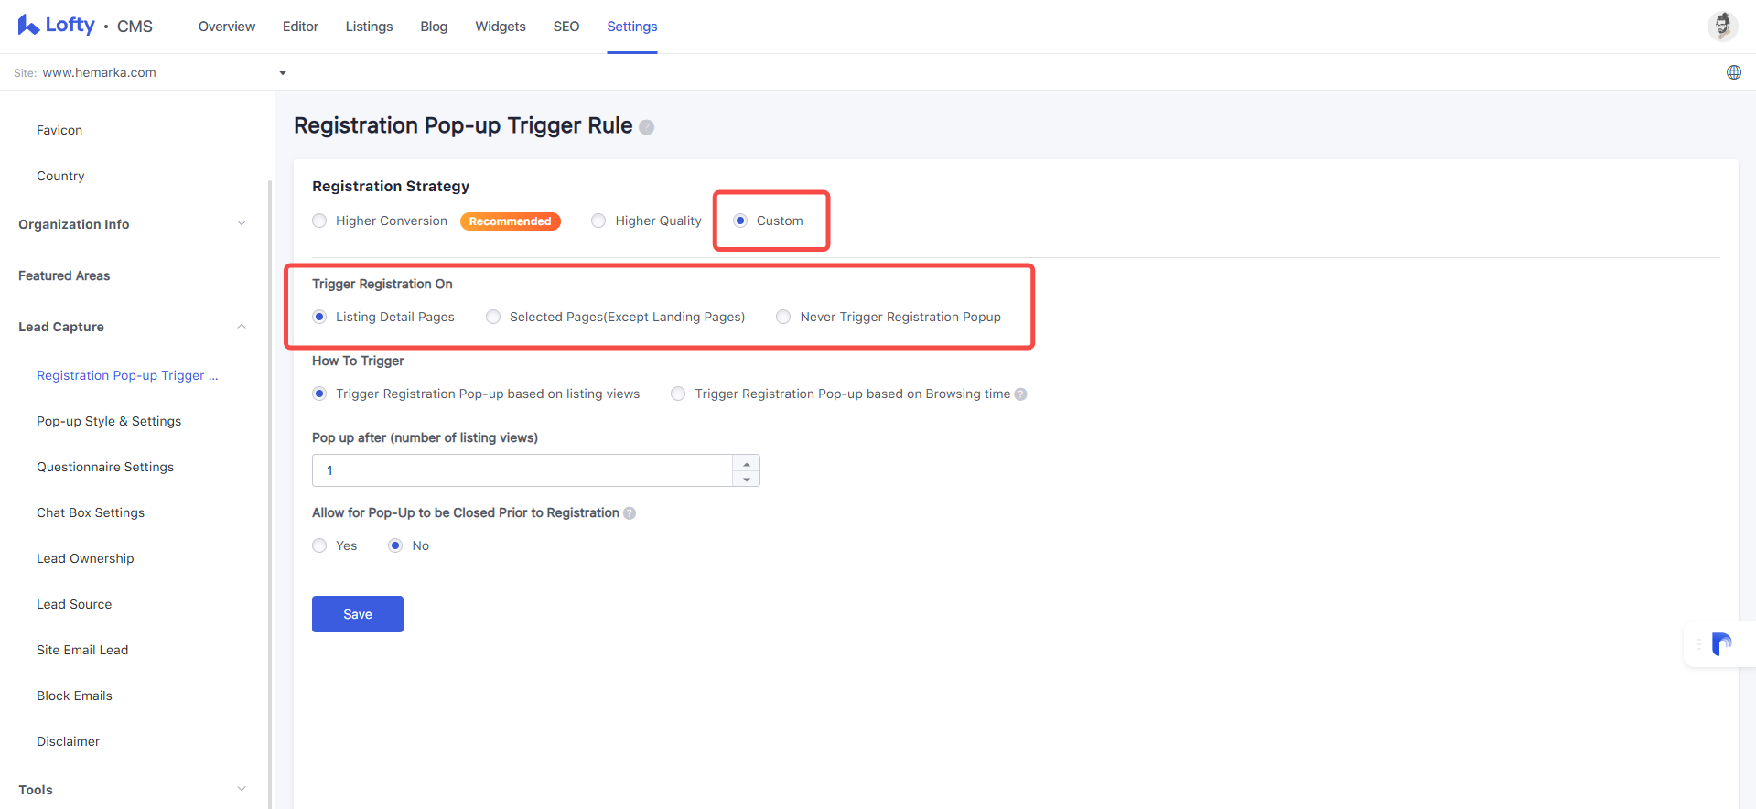Viewport: 1756px width, 809px height.
Task: Choose Listing Detail Pages trigger
Action: pos(319,317)
